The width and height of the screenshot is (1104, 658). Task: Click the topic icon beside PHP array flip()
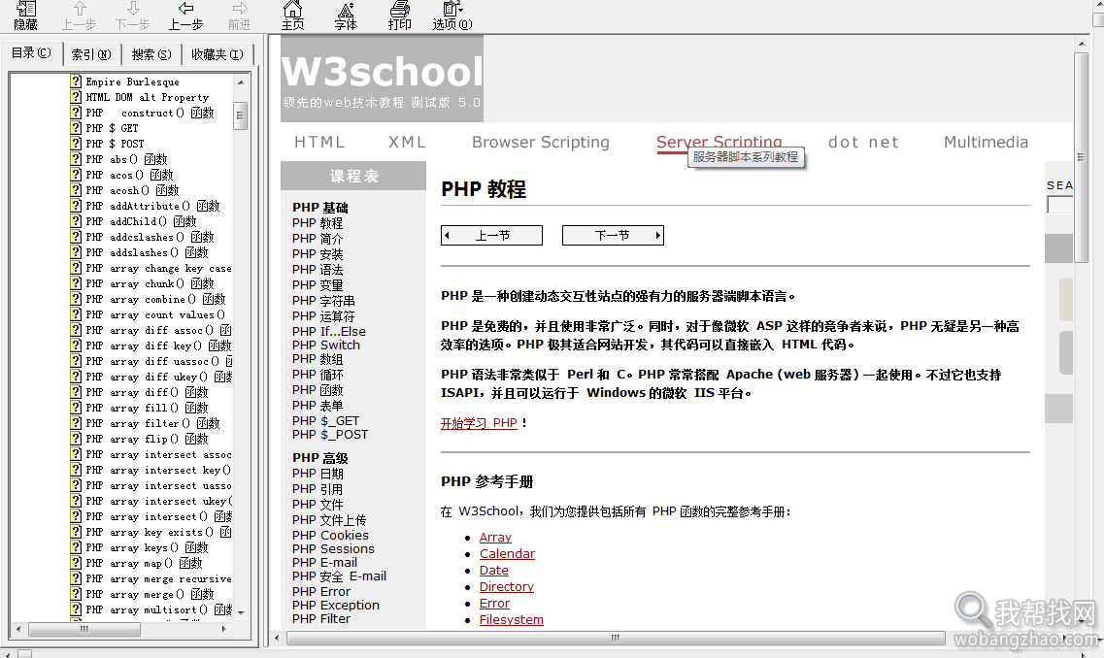[76, 439]
